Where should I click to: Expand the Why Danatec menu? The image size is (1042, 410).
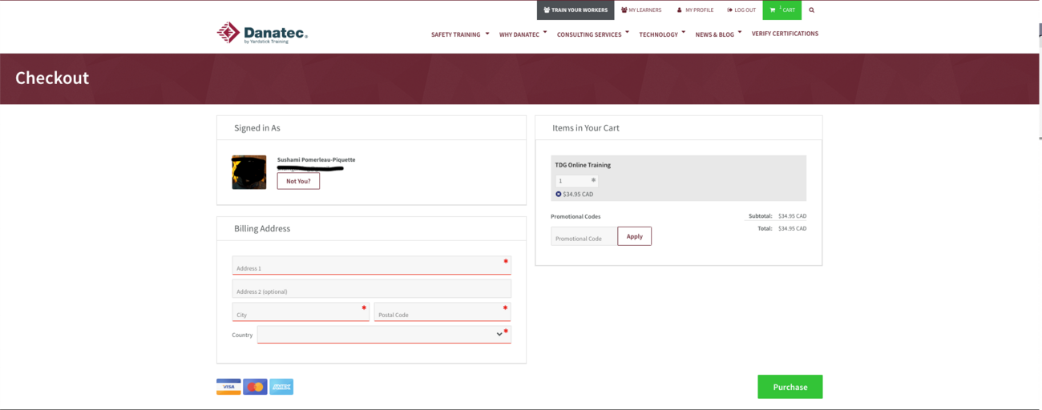click(523, 34)
